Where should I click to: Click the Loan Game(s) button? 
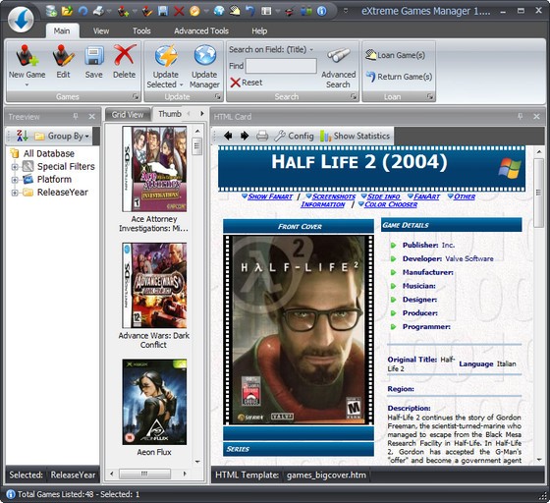(x=395, y=55)
